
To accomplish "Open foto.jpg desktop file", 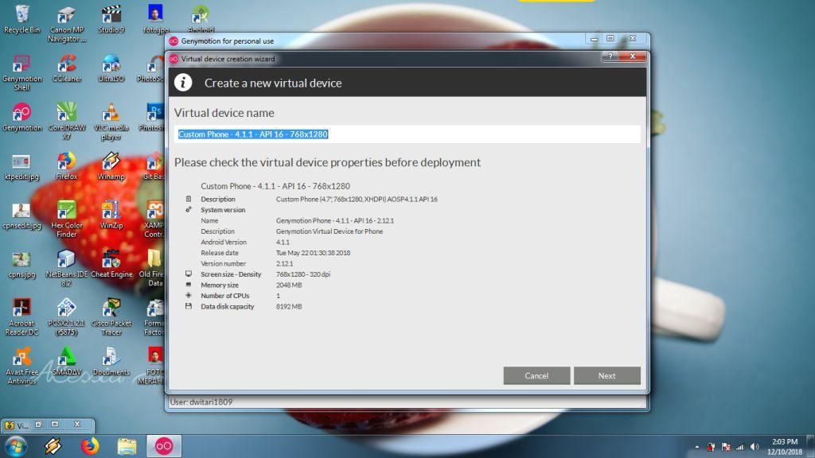I will point(155,19).
